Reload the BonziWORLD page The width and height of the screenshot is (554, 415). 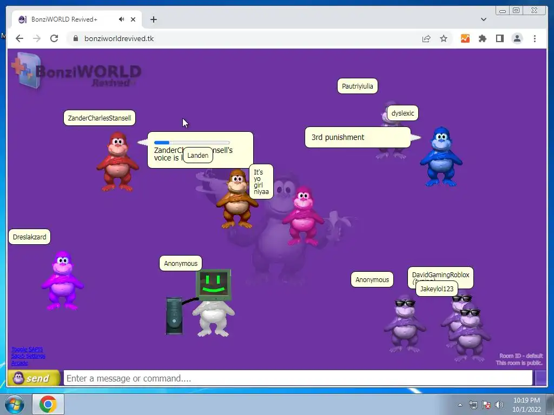pyautogui.click(x=54, y=38)
